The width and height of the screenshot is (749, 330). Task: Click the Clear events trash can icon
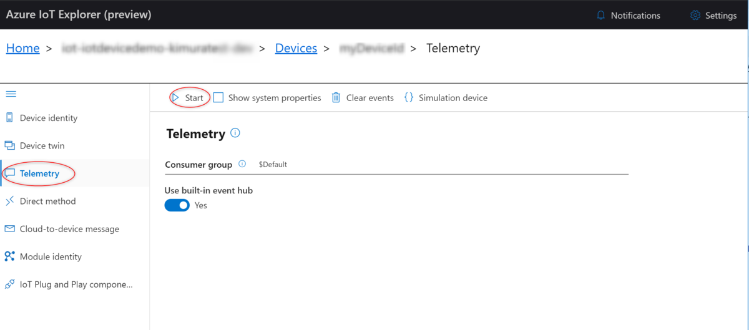pos(336,98)
